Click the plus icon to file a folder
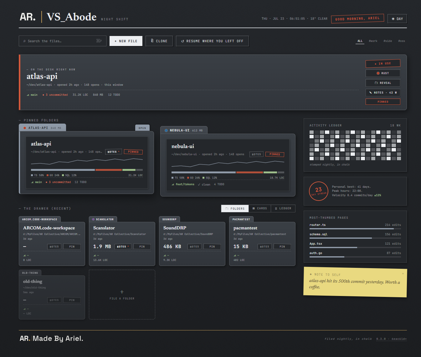Viewport: 421px width, 357px height. point(122,292)
